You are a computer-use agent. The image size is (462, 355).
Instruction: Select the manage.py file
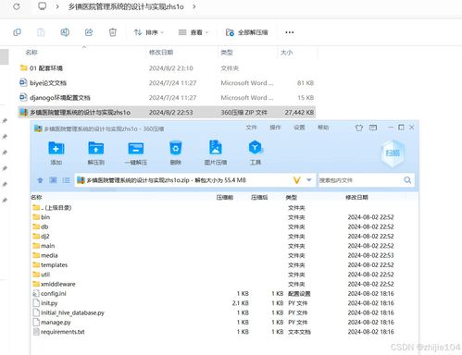[52, 323]
